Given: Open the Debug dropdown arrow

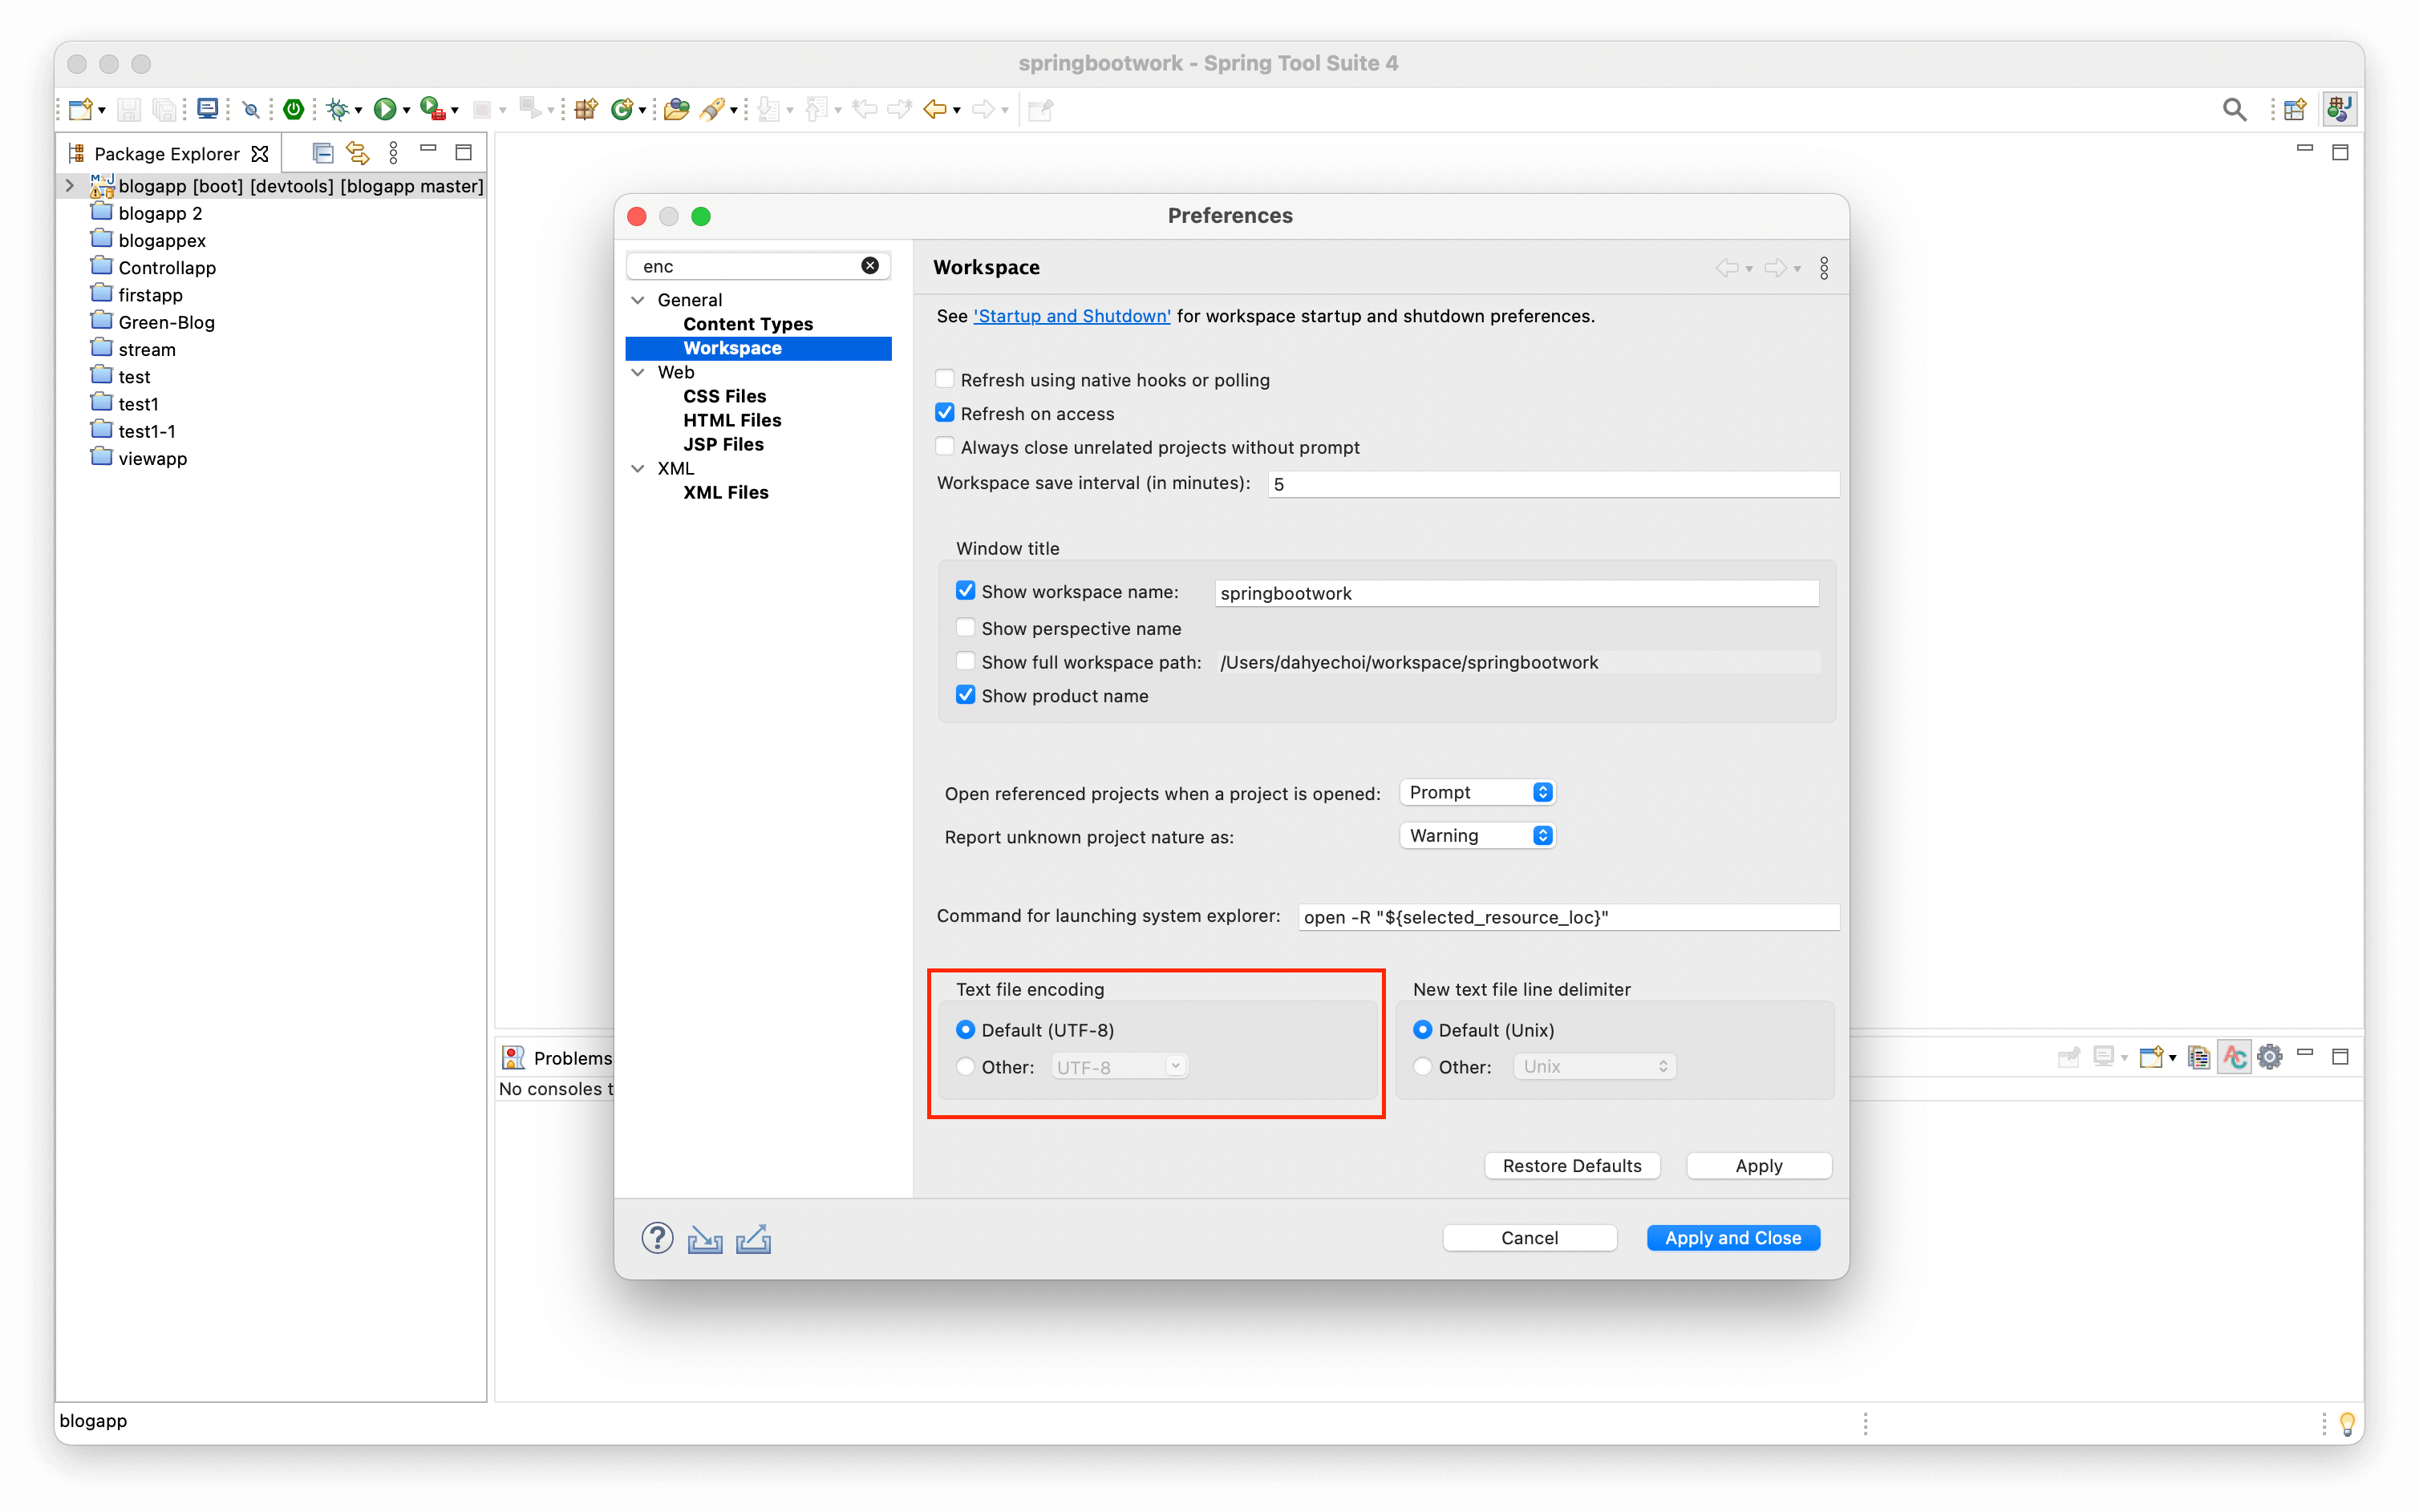Looking at the screenshot, I should click(x=359, y=110).
